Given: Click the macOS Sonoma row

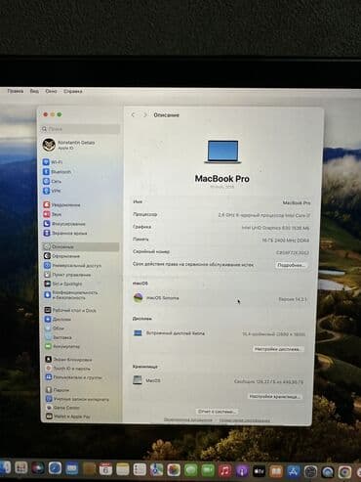Looking at the screenshot, I should point(221,298).
